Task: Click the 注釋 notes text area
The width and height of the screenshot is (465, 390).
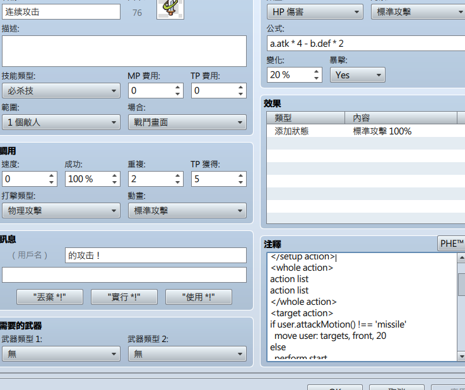Action: coord(362,307)
